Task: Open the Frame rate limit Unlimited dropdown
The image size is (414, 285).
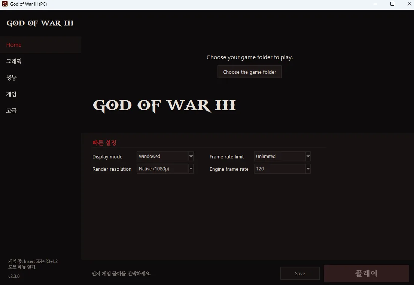Action: pyautogui.click(x=282, y=157)
